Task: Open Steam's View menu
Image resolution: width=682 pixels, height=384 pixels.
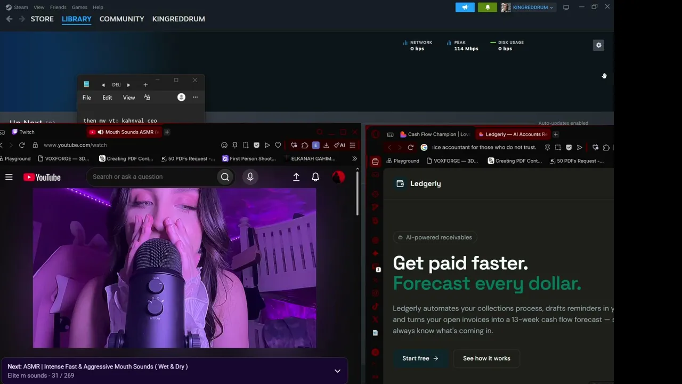Action: point(39,7)
